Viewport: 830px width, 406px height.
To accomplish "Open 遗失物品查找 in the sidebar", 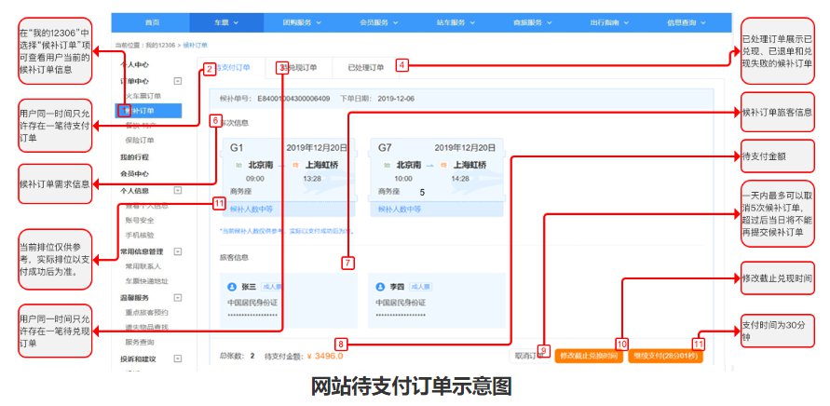I will (146, 327).
